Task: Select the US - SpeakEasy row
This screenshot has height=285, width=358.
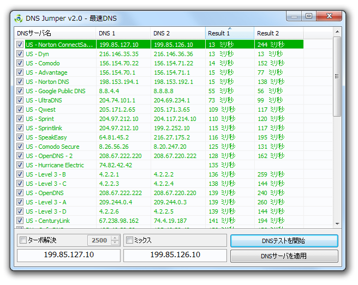Action: click(x=159, y=137)
